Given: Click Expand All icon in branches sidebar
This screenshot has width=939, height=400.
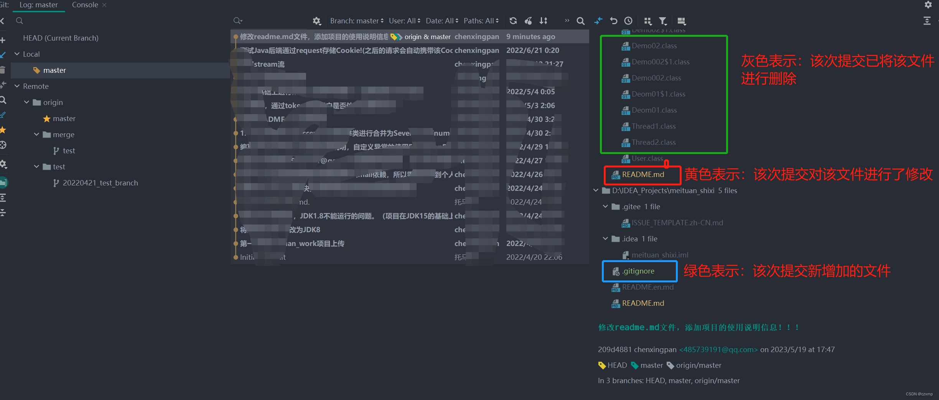Looking at the screenshot, I should coord(3,198).
